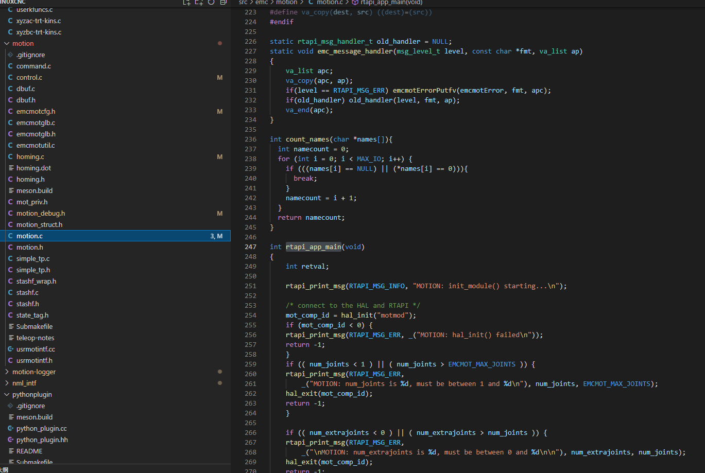Open mot_priv.h header
705x473 pixels.
[x=115, y=202]
